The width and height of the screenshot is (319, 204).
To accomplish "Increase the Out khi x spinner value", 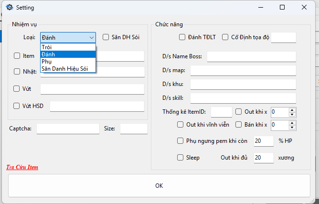I will [x=292, y=110].
